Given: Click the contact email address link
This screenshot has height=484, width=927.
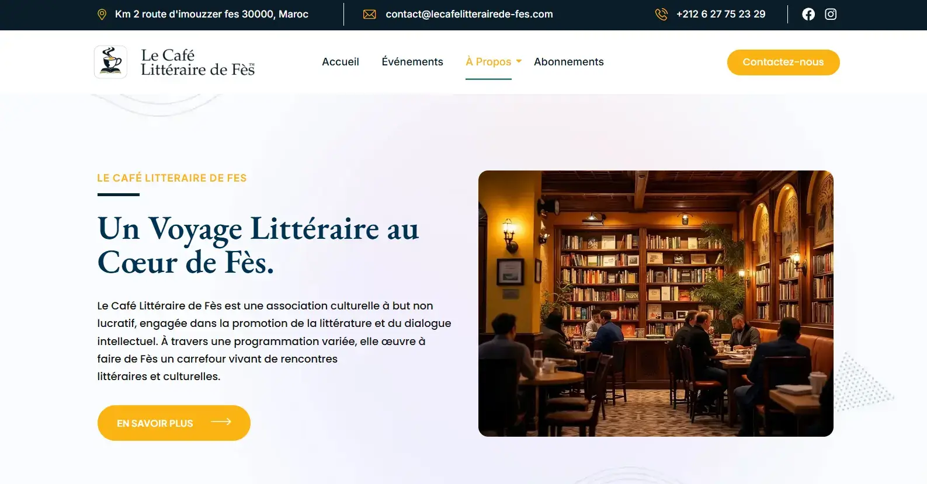Looking at the screenshot, I should 469,14.
